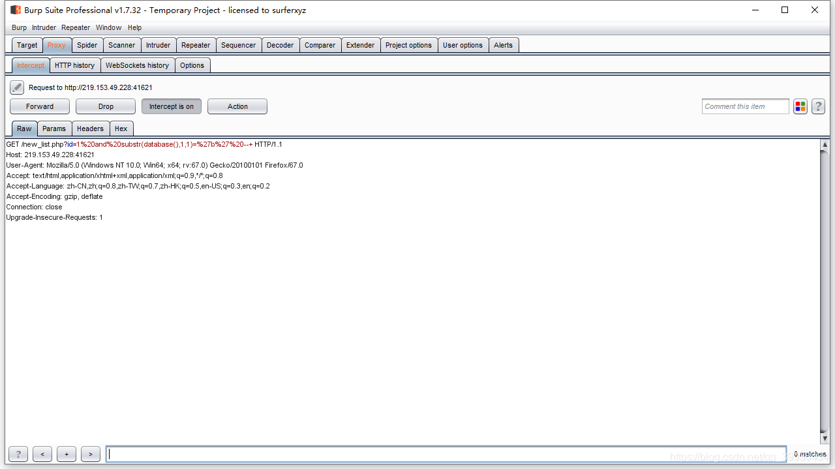This screenshot has width=835, height=469.
Task: Open the Repeater tool tab
Action: click(196, 45)
